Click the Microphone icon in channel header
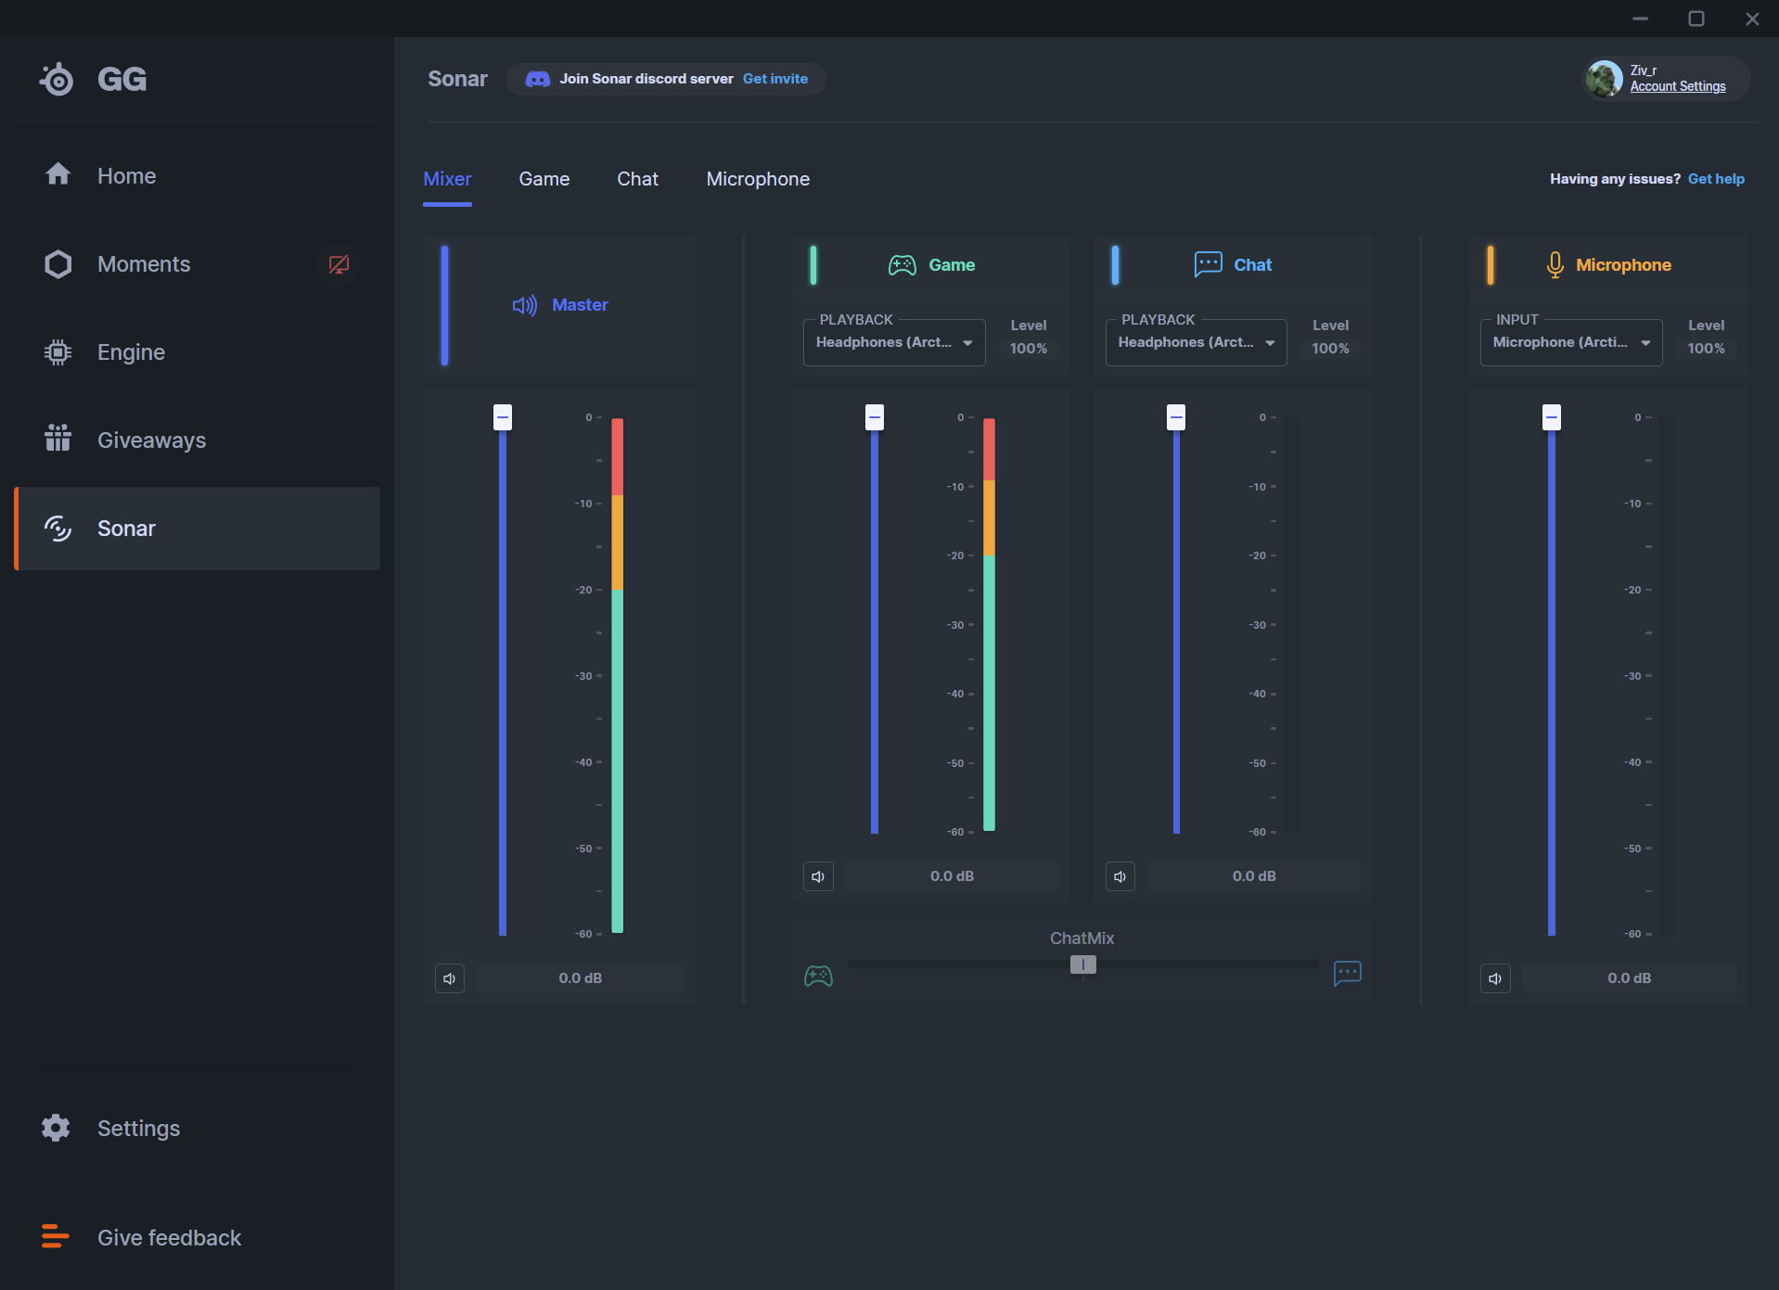The width and height of the screenshot is (1779, 1290). tap(1555, 265)
